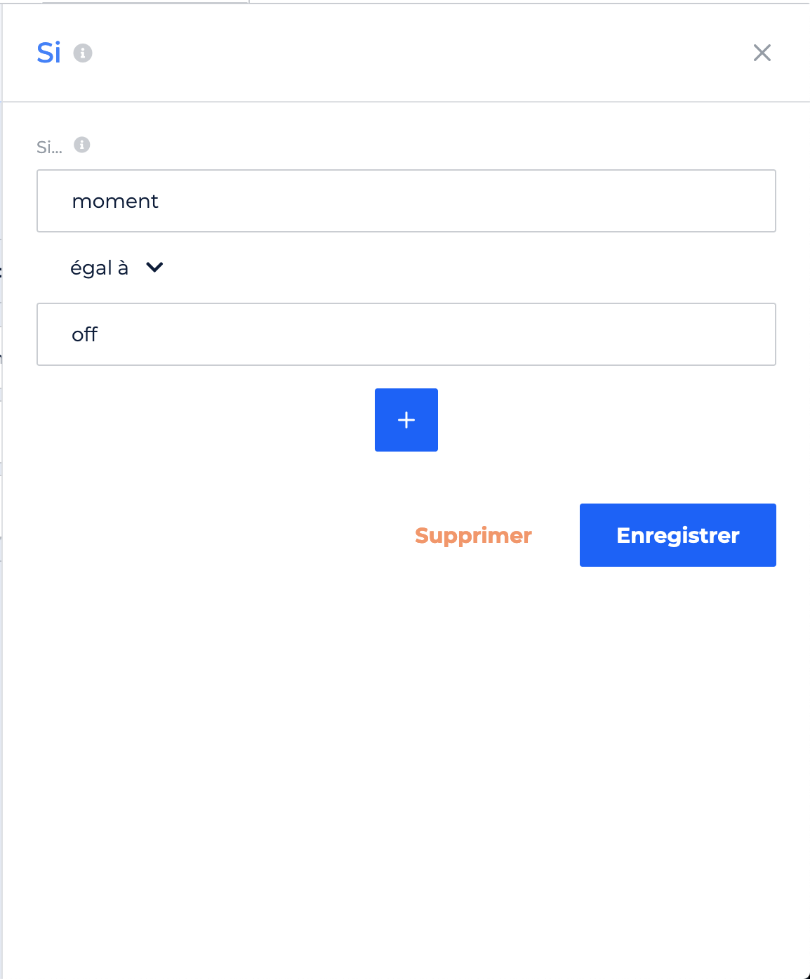
Task: Click the orange Supprimer text button
Action: (473, 535)
